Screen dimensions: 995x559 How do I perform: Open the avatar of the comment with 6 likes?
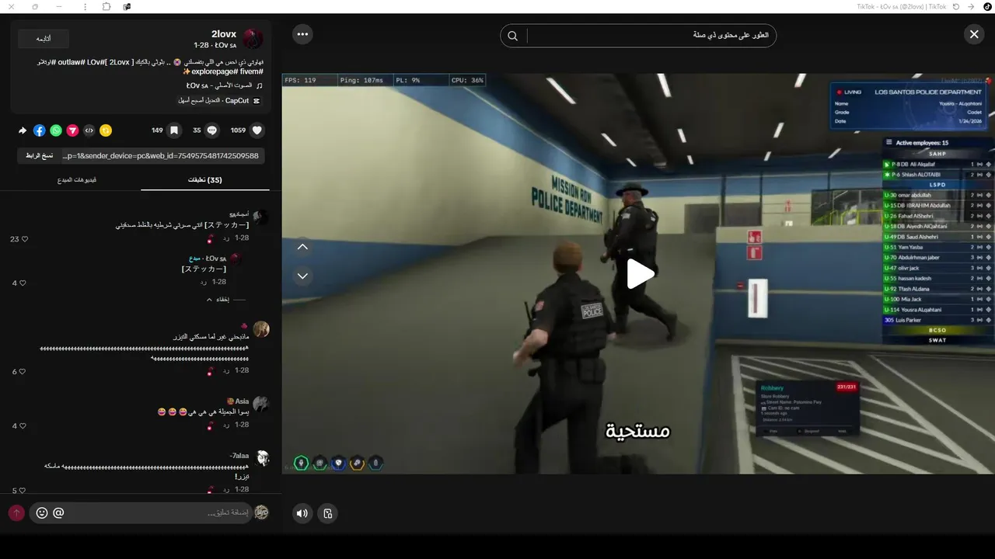coord(261,329)
